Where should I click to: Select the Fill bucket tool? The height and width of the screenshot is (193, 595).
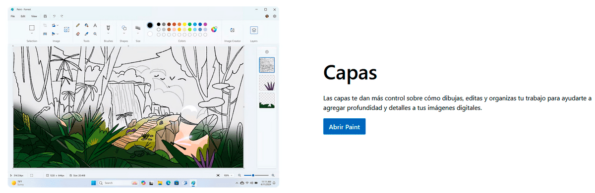(86, 25)
